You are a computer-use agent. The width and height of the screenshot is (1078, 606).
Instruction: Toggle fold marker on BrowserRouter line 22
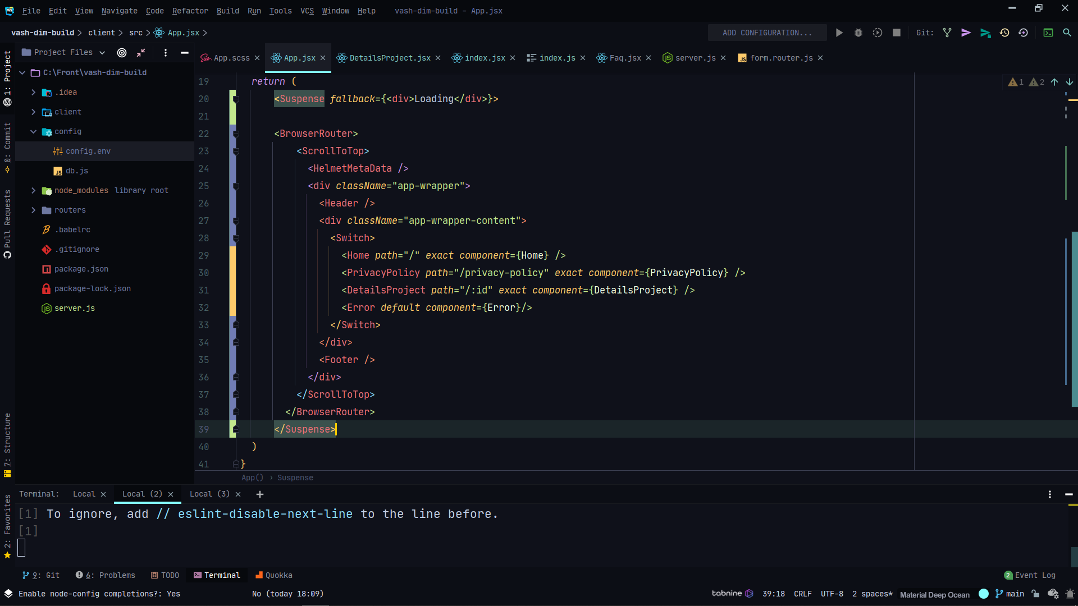pos(236,134)
